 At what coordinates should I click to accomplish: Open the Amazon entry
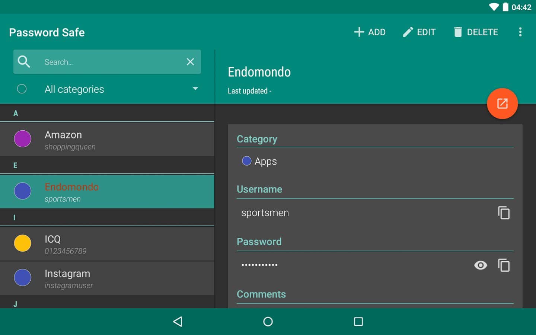[x=107, y=139]
